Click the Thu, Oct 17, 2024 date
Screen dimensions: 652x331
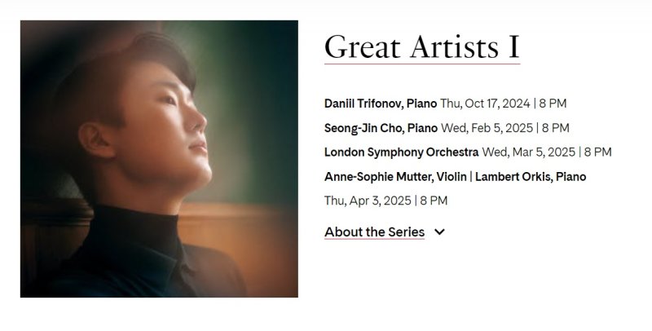point(485,104)
